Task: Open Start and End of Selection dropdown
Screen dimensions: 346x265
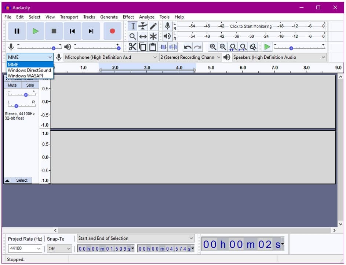Action: pos(135,239)
